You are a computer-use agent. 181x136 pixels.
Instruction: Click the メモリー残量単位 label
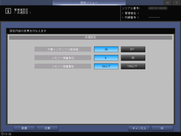(x=63, y=58)
